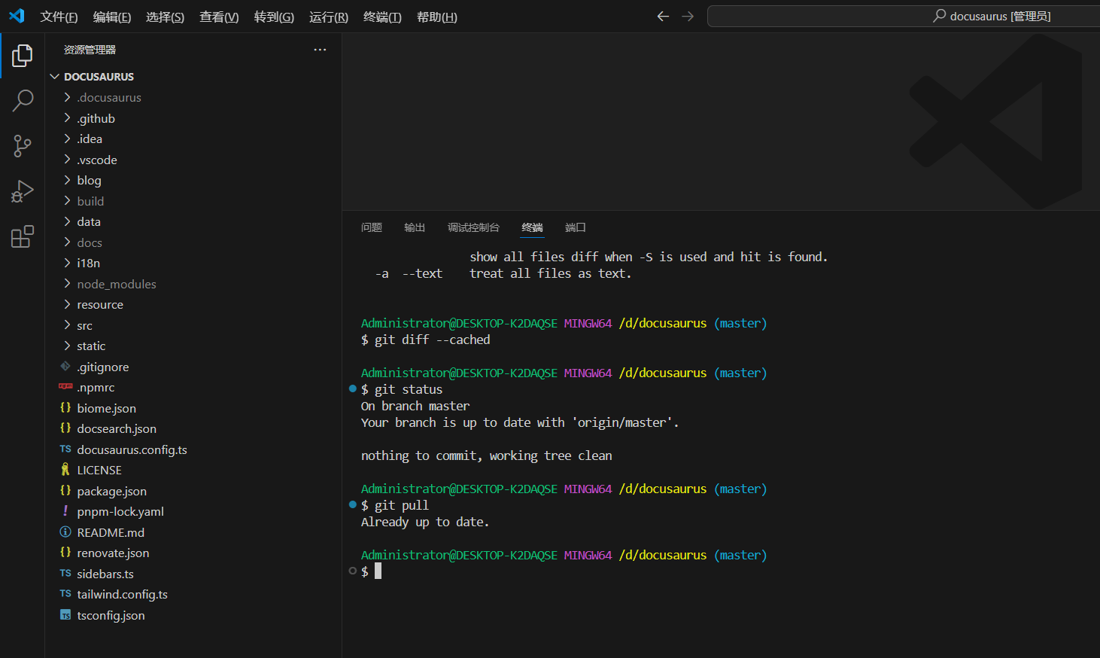1100x658 pixels.
Task: Open the Explorer view in activity bar
Action: (23, 55)
